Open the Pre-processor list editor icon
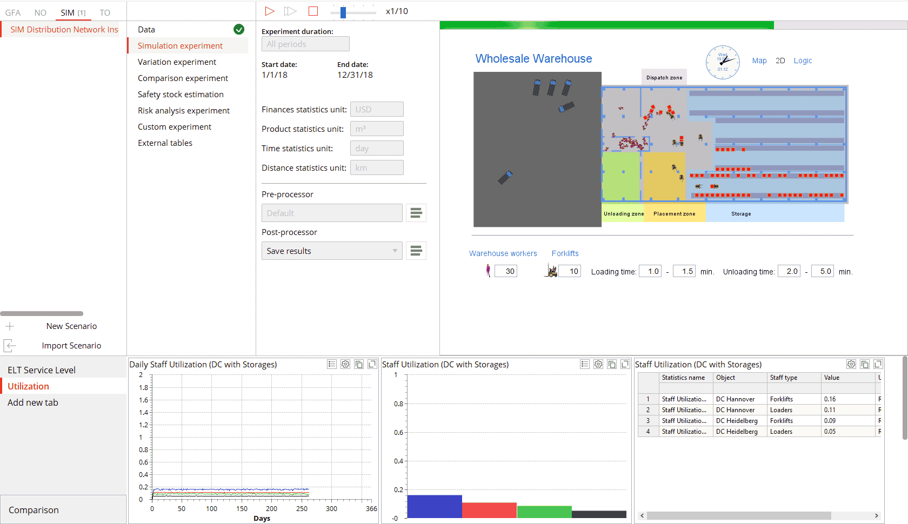908x524 pixels. pos(416,213)
